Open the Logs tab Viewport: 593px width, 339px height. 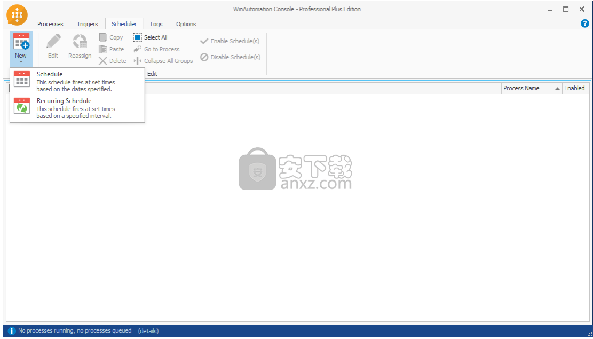(156, 24)
